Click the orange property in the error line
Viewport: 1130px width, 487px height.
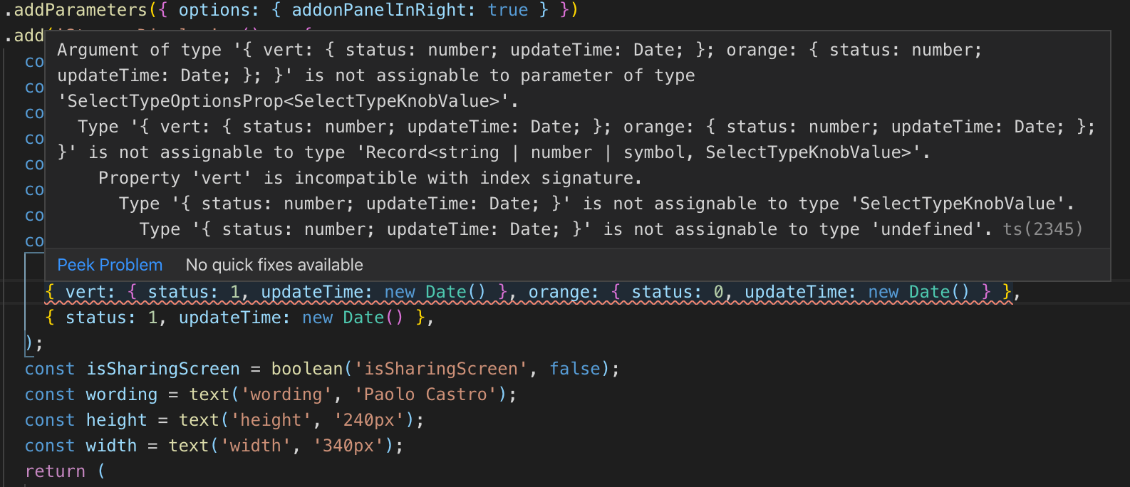pos(562,292)
